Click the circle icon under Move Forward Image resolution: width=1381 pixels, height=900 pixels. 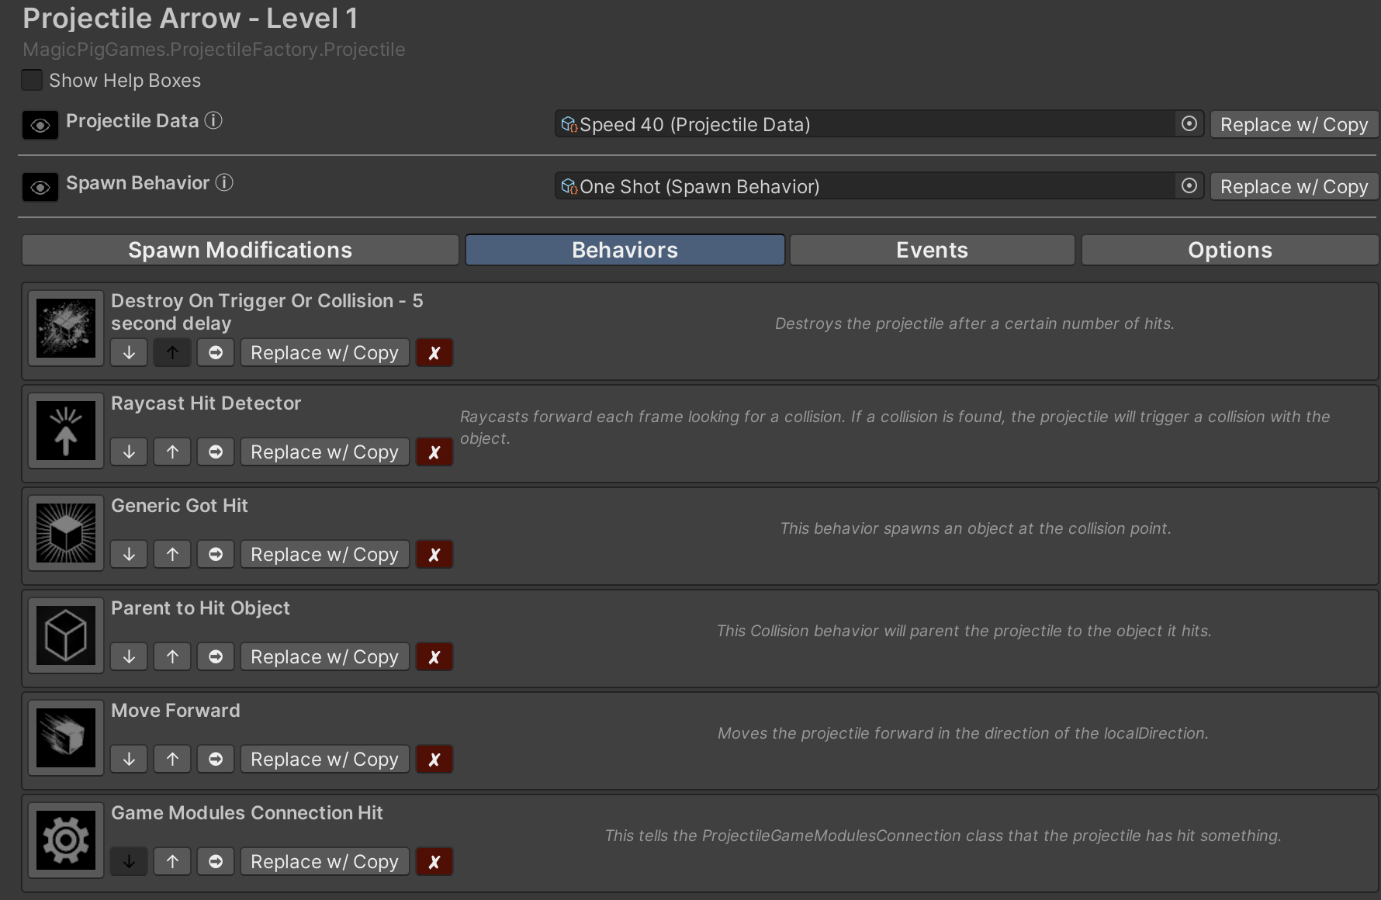216,760
